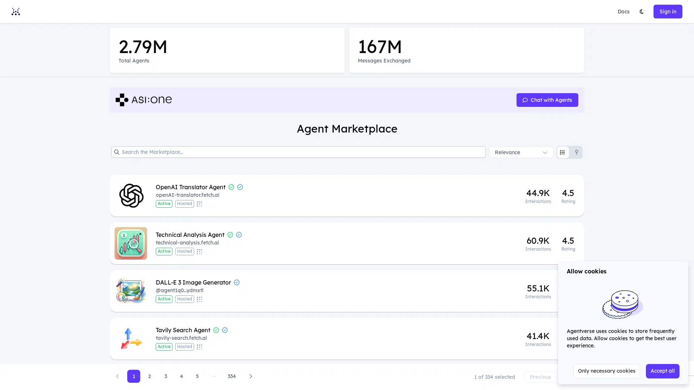Image resolution: width=694 pixels, height=390 pixels.
Task: Click the Agentverse logo icon
Action: [x=16, y=12]
